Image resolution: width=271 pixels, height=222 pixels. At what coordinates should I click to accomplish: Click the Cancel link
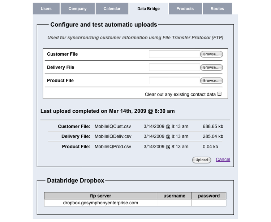click(223, 160)
